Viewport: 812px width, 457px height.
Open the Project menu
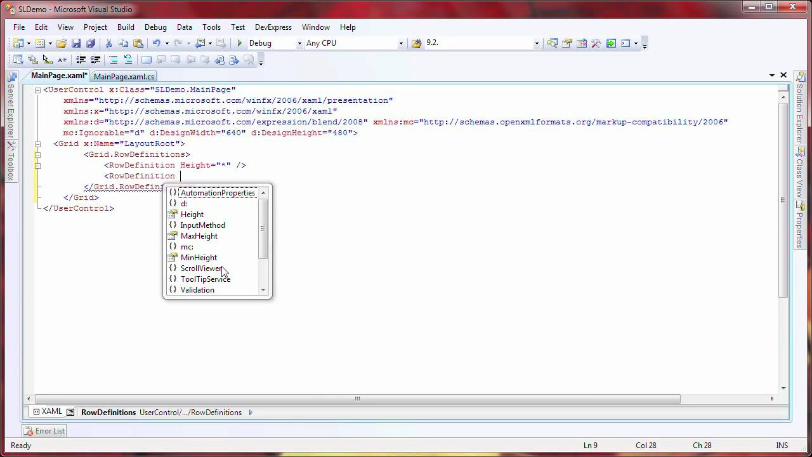[x=95, y=27]
